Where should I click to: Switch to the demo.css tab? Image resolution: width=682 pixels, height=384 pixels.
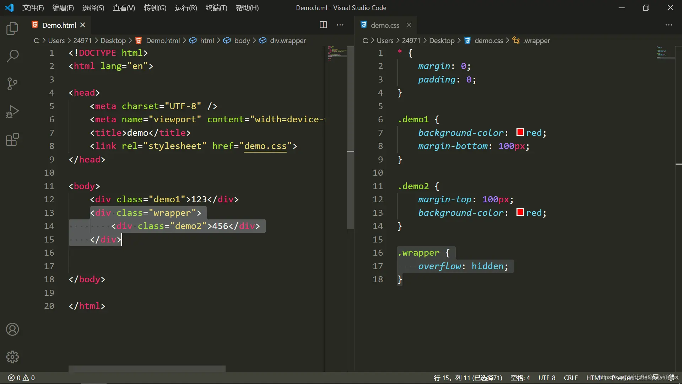[x=385, y=25]
